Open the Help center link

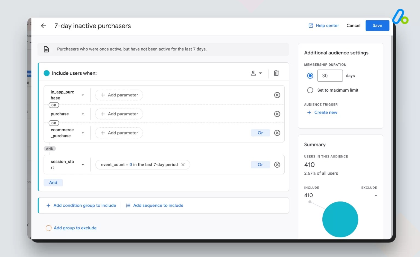click(327, 25)
